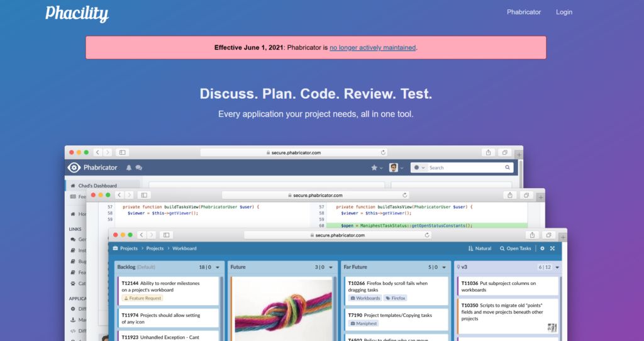Click the address bar of the Workboard window
This screenshot has height=341, width=644.
338,235
